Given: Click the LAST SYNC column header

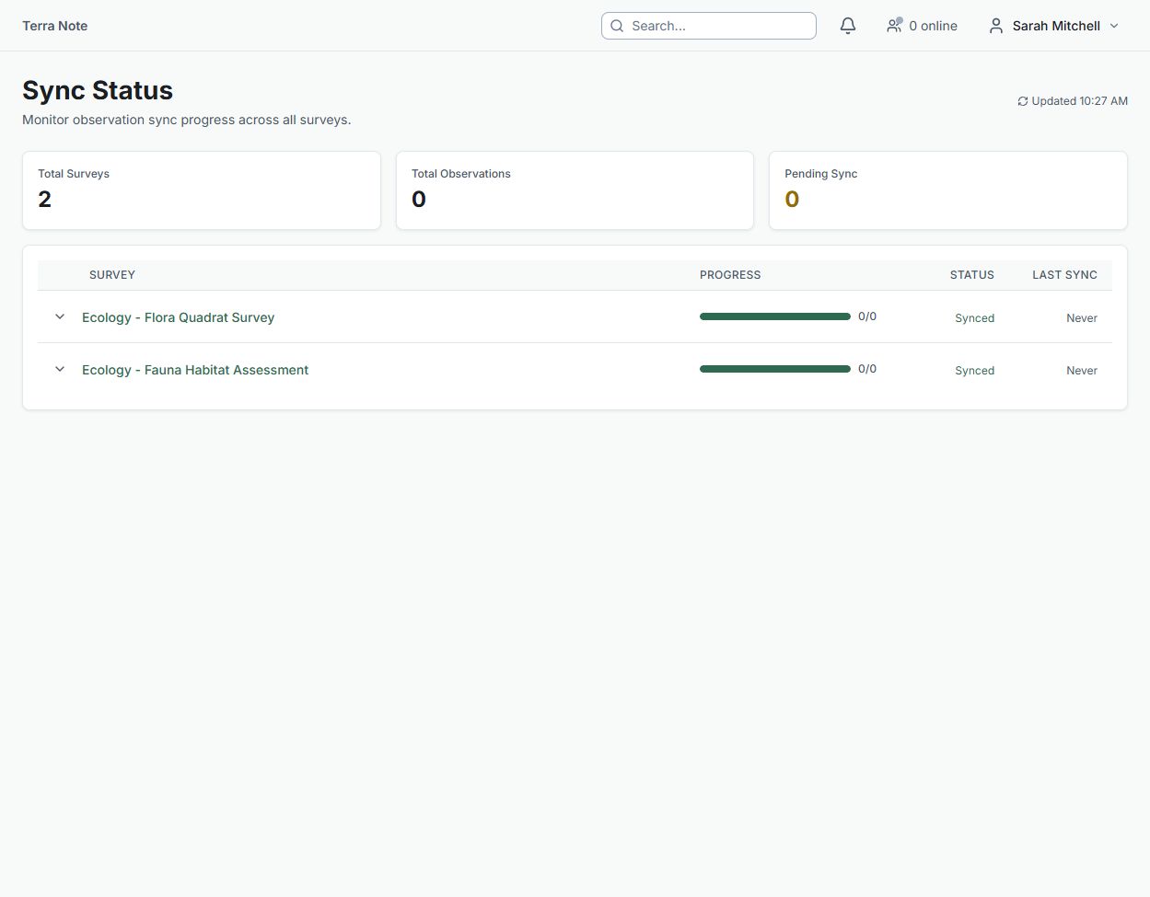Looking at the screenshot, I should pos(1064,275).
